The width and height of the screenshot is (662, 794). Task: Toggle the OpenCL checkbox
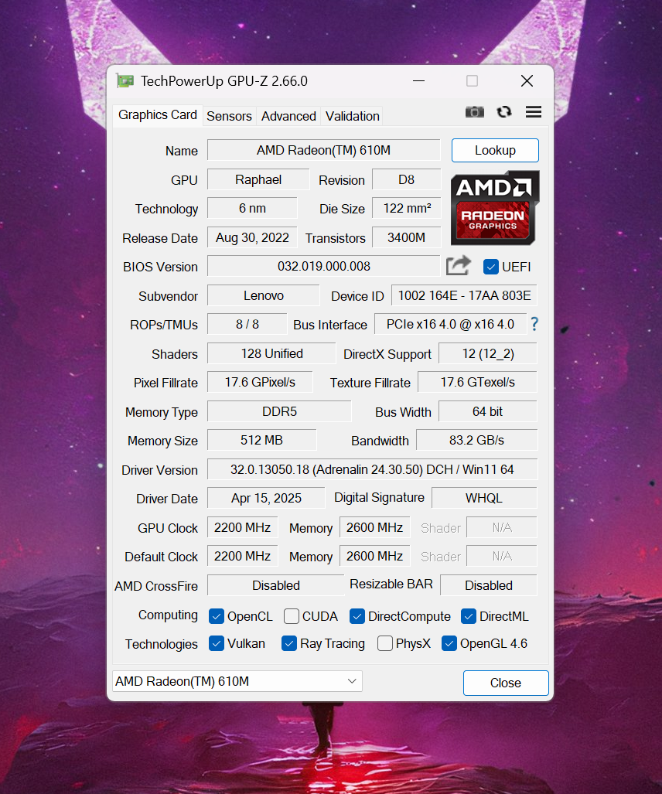click(x=217, y=616)
